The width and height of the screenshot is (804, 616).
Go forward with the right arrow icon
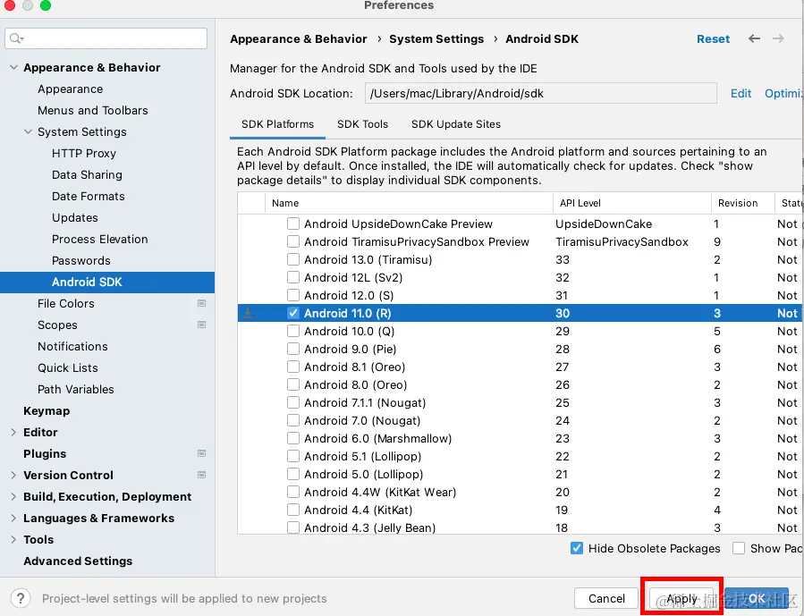coord(778,38)
